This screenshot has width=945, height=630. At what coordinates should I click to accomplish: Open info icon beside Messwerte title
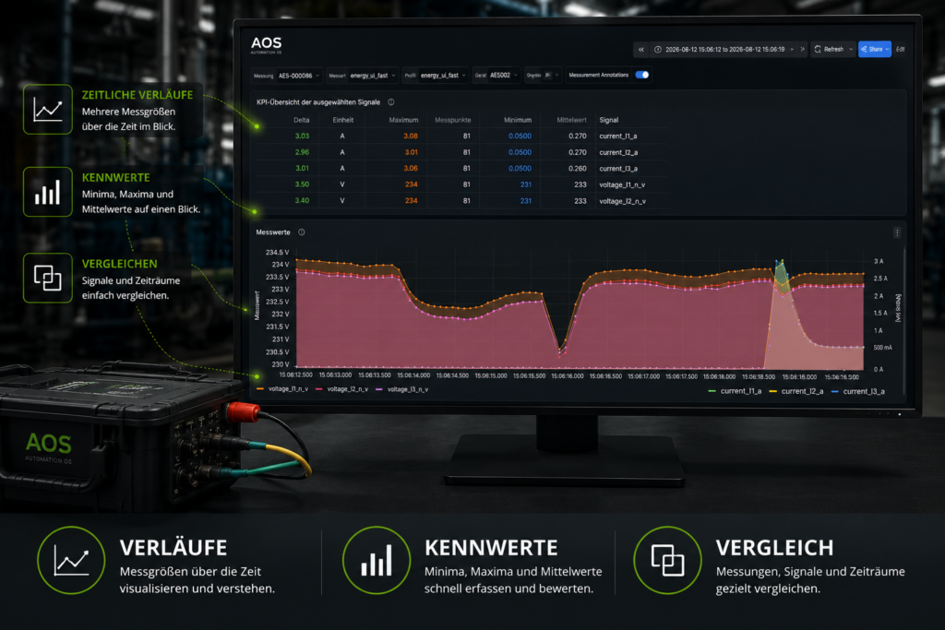click(x=302, y=232)
